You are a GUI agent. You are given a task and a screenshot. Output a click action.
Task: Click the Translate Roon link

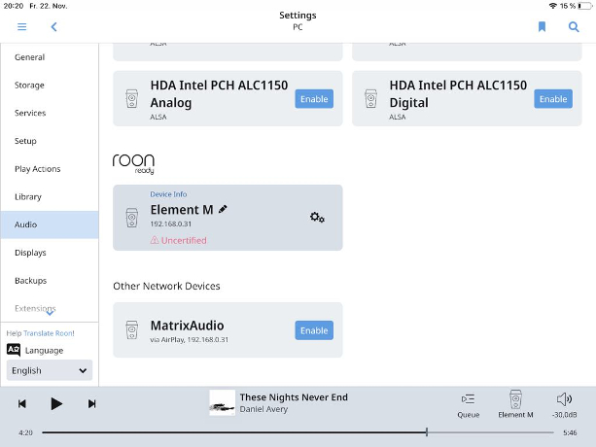point(49,333)
